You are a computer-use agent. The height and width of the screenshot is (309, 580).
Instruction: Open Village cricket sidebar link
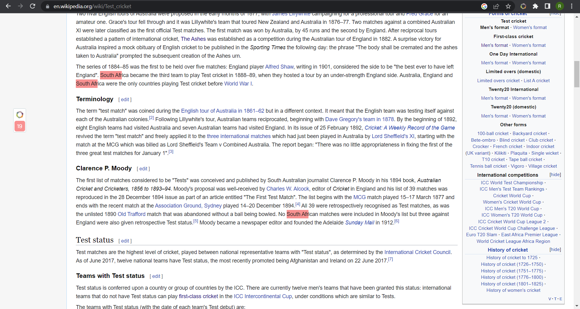pyautogui.click(x=542, y=166)
